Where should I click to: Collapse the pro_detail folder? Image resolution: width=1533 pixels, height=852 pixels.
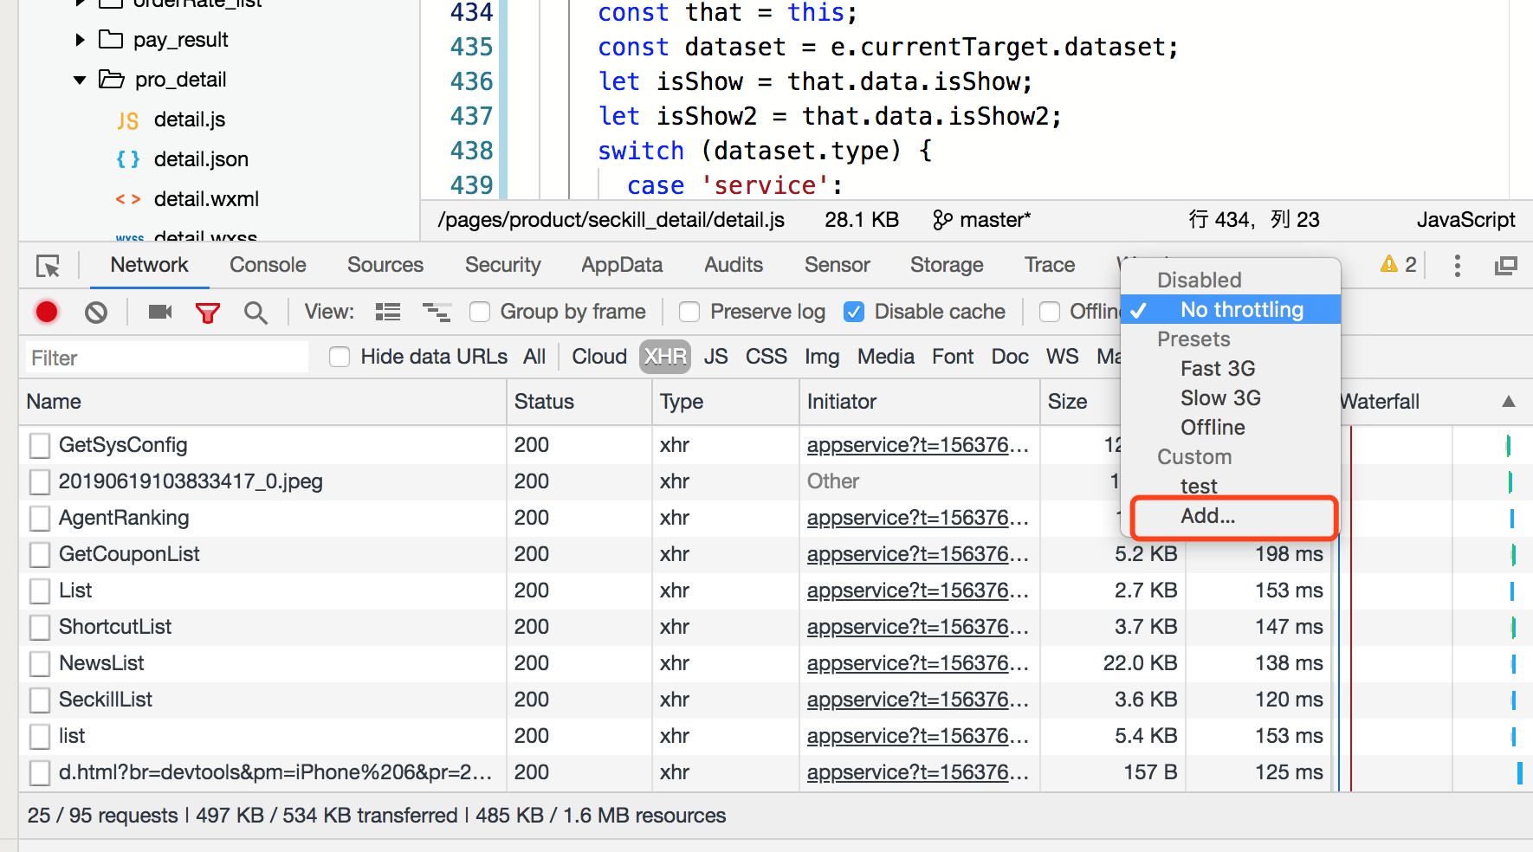[x=80, y=80]
